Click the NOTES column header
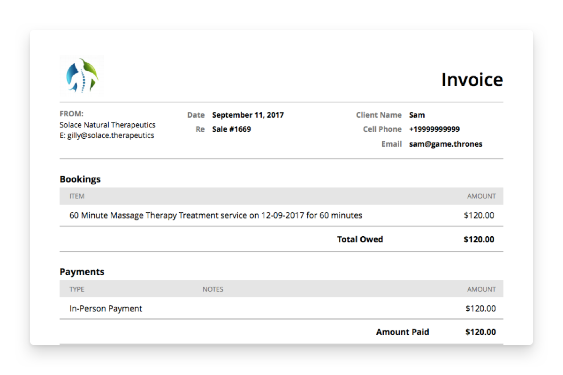The image size is (563, 375). (213, 289)
